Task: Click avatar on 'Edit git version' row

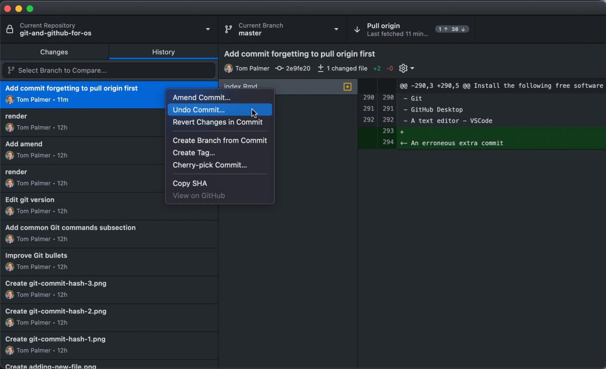Action: pos(10,211)
